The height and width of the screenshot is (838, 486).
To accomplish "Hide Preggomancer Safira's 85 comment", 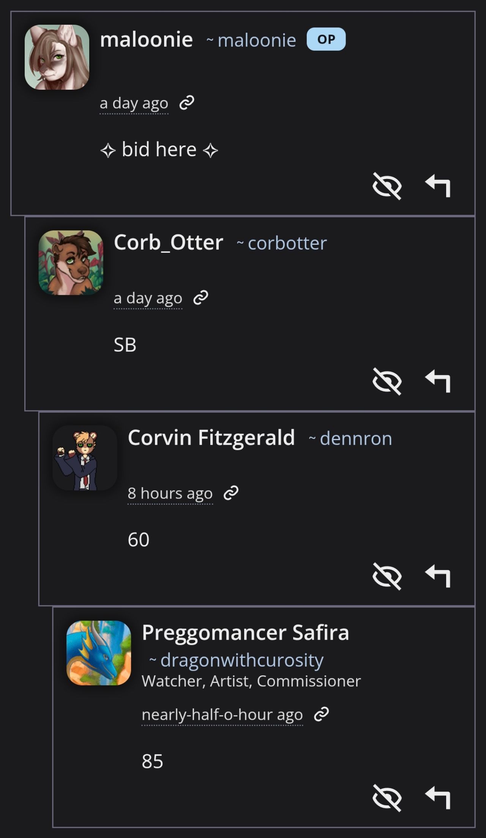I will click(x=387, y=798).
